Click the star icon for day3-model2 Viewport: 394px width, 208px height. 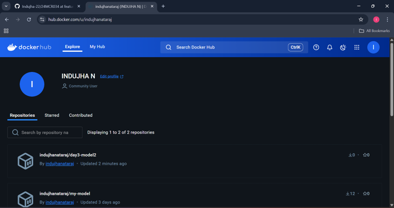click(365, 155)
